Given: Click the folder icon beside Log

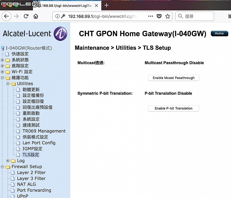Looking at the screenshot, I should [13, 161].
